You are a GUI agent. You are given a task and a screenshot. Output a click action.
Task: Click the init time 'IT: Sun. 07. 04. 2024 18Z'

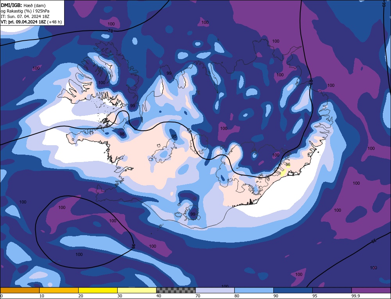pos(25,16)
